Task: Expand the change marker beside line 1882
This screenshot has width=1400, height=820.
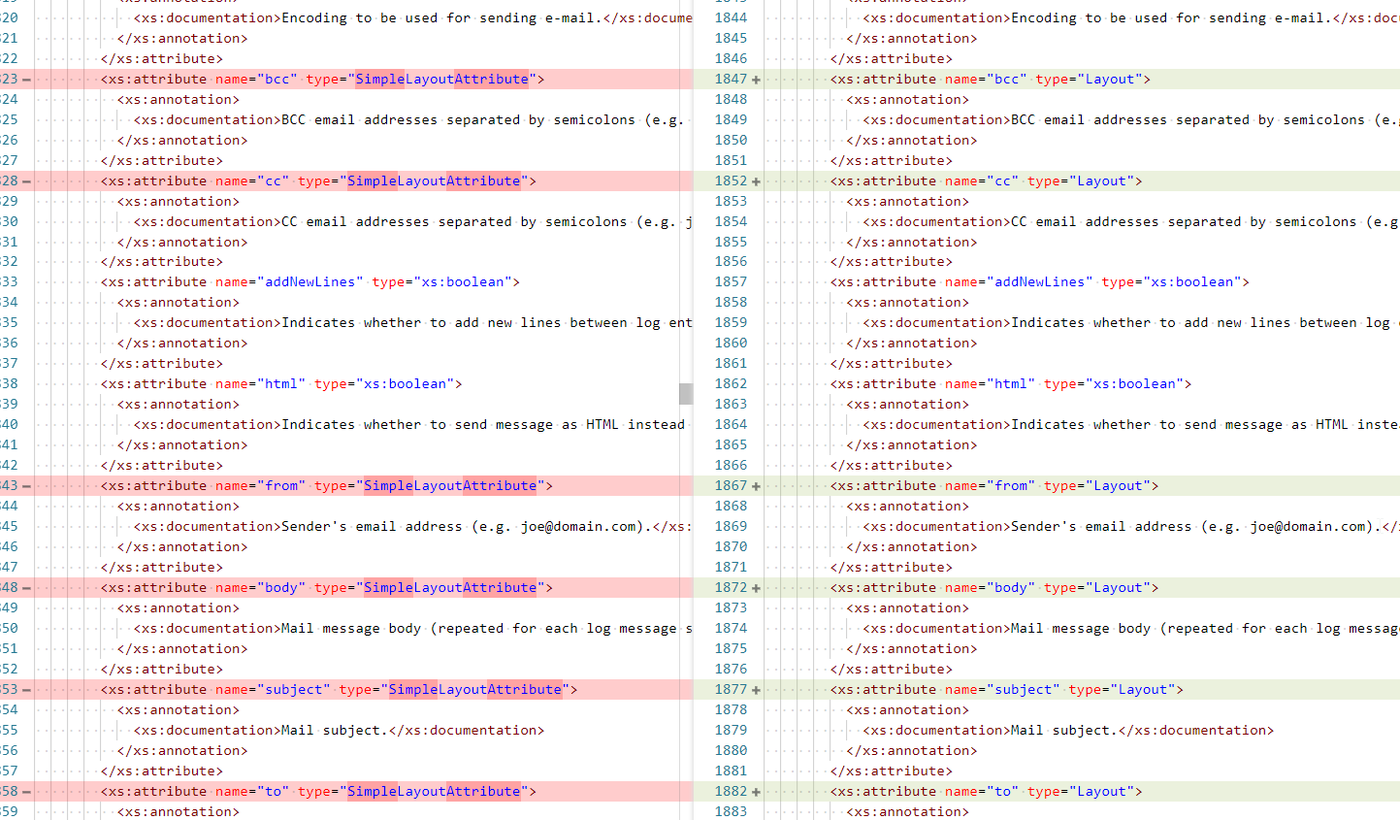Action: pos(756,791)
